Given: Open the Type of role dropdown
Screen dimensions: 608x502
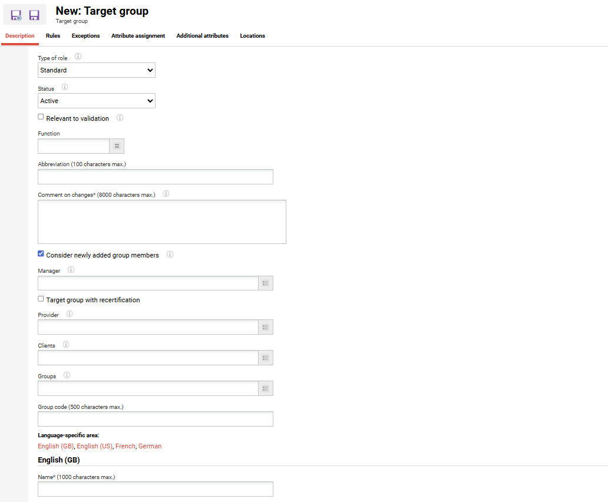Looking at the screenshot, I should point(96,70).
